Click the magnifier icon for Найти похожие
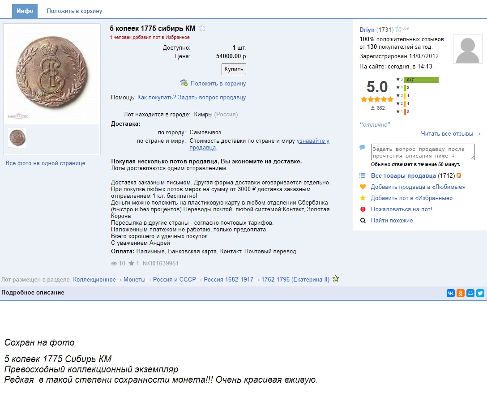This screenshot has width=487, height=397. point(363,220)
